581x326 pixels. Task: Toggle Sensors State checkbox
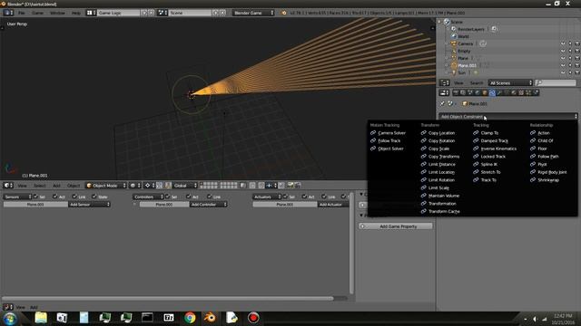click(94, 197)
